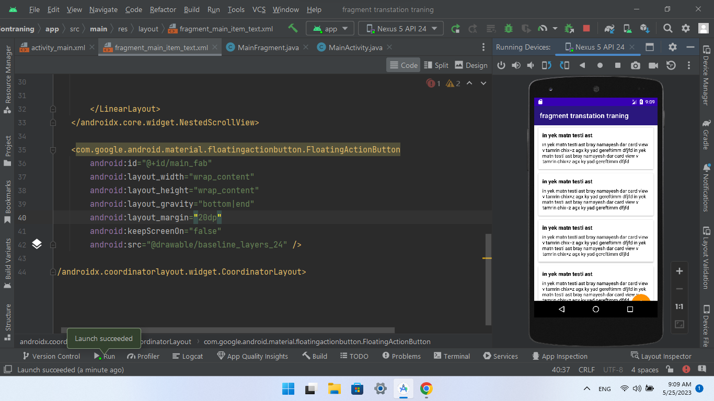Open Search Everywhere magnifier
The height and width of the screenshot is (401, 714).
pos(668,29)
